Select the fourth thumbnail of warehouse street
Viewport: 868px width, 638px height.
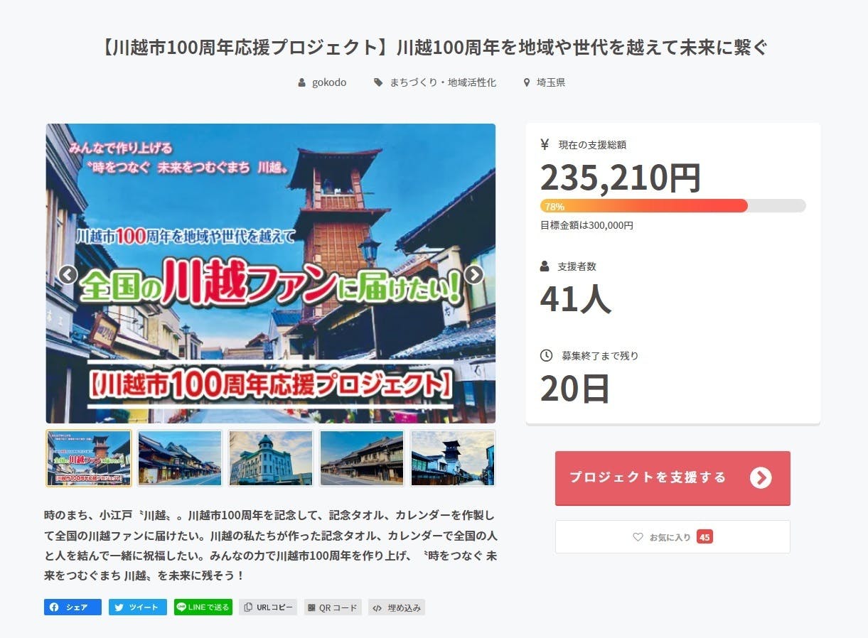[362, 458]
